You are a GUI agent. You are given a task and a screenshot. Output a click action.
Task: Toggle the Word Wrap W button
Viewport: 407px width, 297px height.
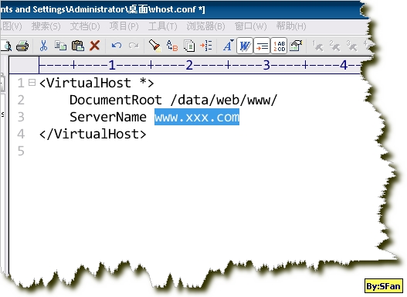[x=245, y=46]
